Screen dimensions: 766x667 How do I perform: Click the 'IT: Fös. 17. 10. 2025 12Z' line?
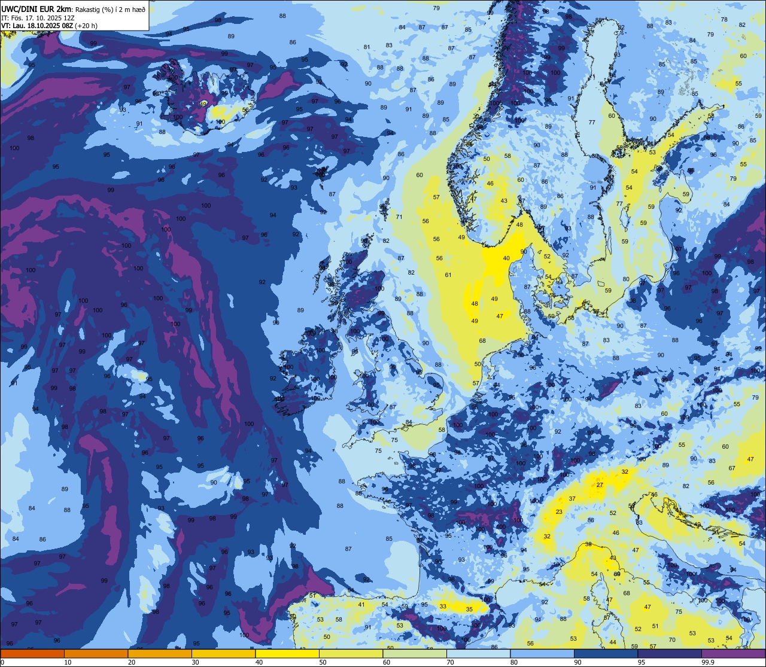click(x=38, y=18)
